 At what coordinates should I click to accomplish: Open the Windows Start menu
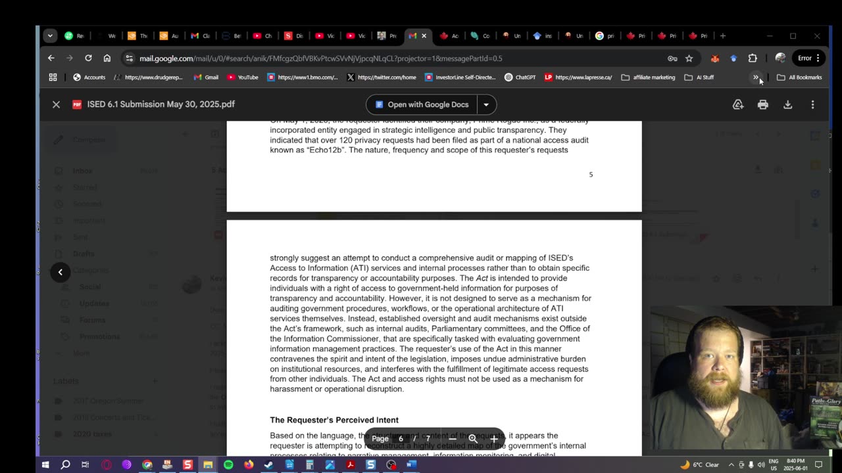pyautogui.click(x=45, y=464)
